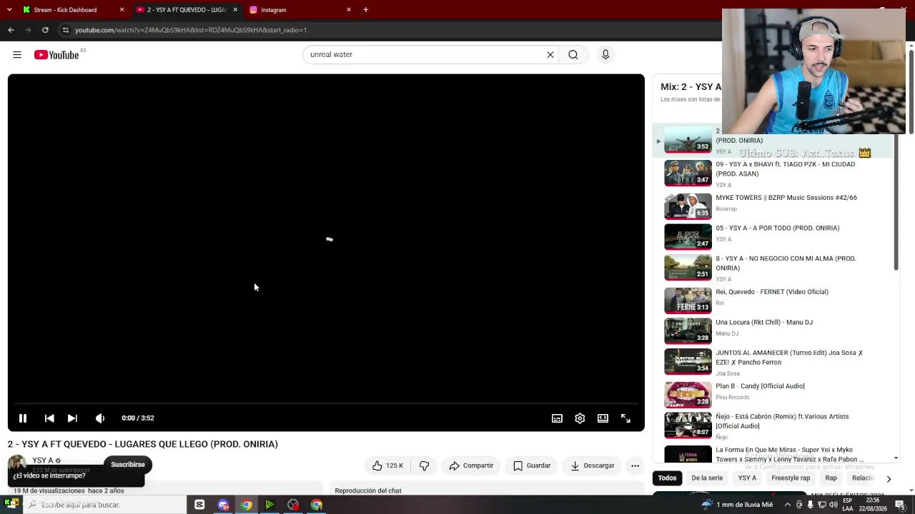Open the YouTube guide hamburger menu

17,55
